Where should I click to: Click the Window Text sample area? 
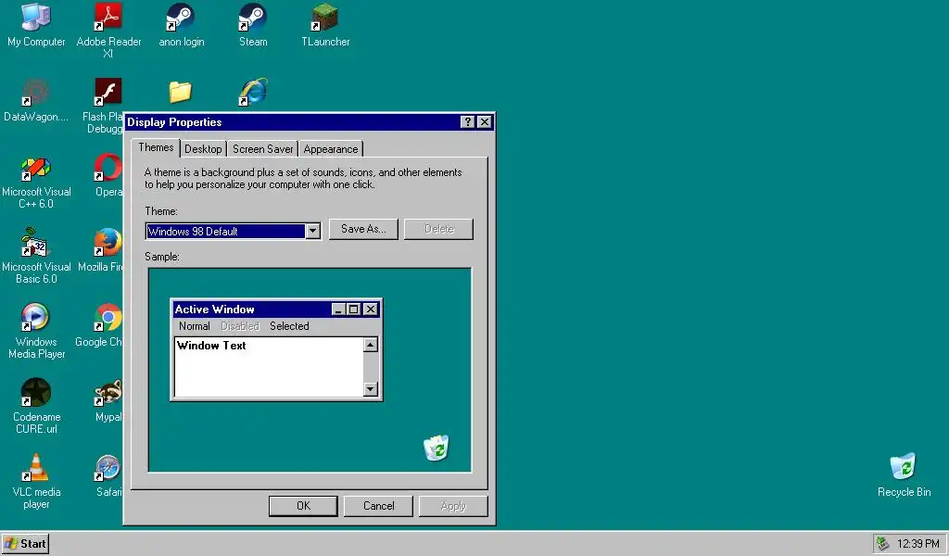point(268,367)
